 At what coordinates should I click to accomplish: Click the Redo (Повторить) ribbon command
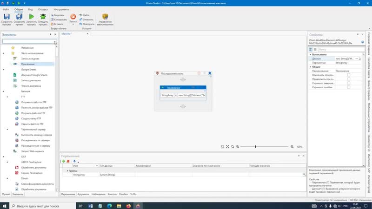(x=87, y=24)
